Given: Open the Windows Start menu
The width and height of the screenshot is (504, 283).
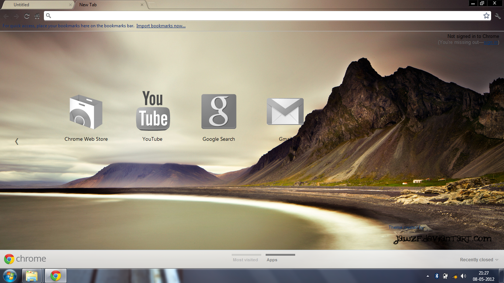Looking at the screenshot, I should pyautogui.click(x=10, y=276).
